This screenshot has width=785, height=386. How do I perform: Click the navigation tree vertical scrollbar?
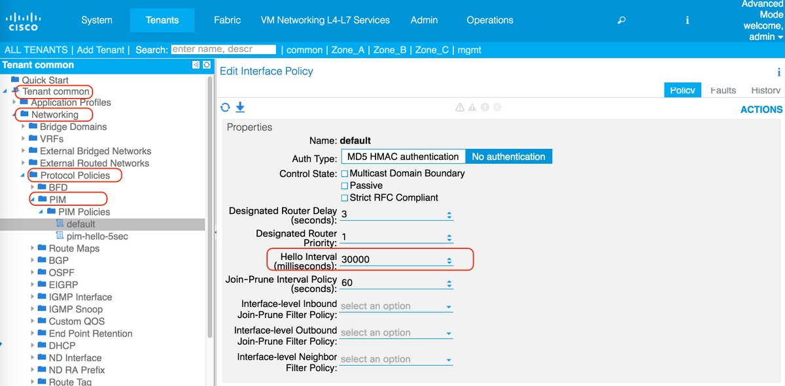point(210,206)
